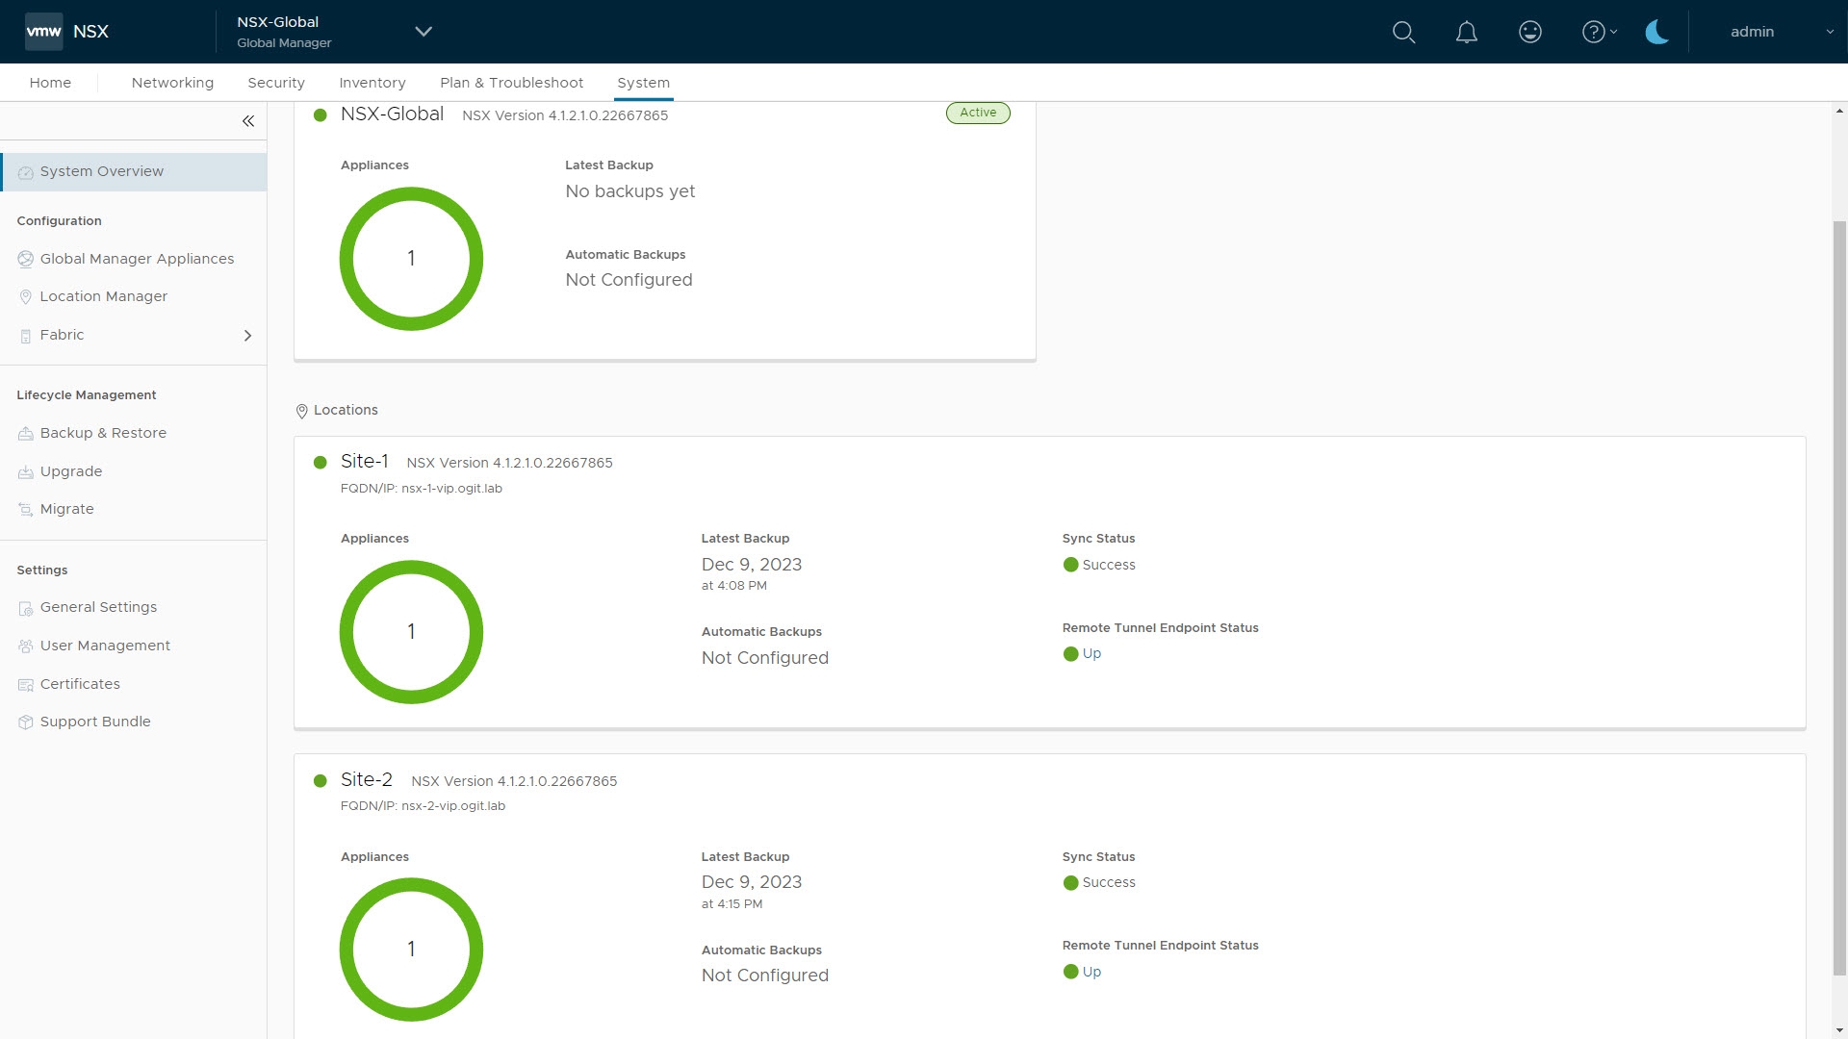Switch to the Networking tab
This screenshot has width=1848, height=1039.
point(172,83)
